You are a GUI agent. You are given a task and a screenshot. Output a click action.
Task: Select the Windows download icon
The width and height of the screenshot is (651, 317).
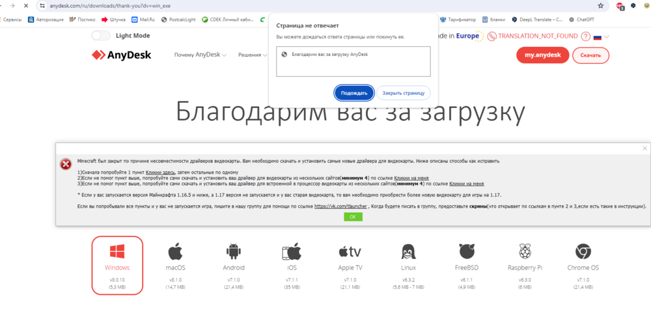[x=117, y=251]
